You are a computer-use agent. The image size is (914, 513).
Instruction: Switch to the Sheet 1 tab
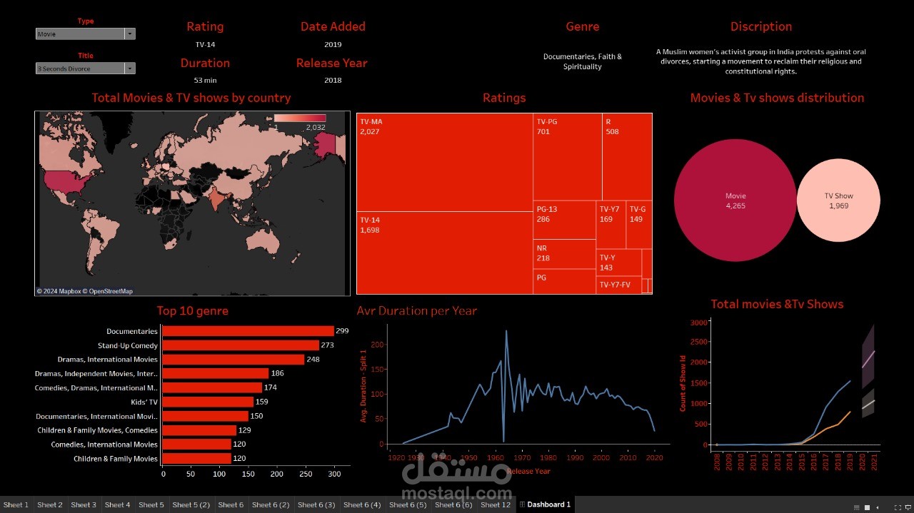[15, 504]
